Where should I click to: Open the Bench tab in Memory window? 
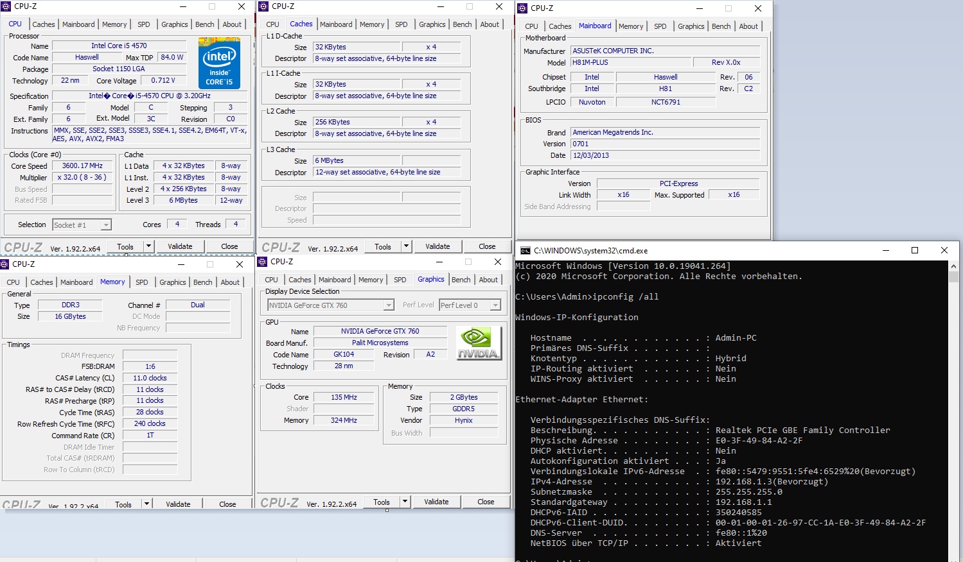(x=202, y=282)
